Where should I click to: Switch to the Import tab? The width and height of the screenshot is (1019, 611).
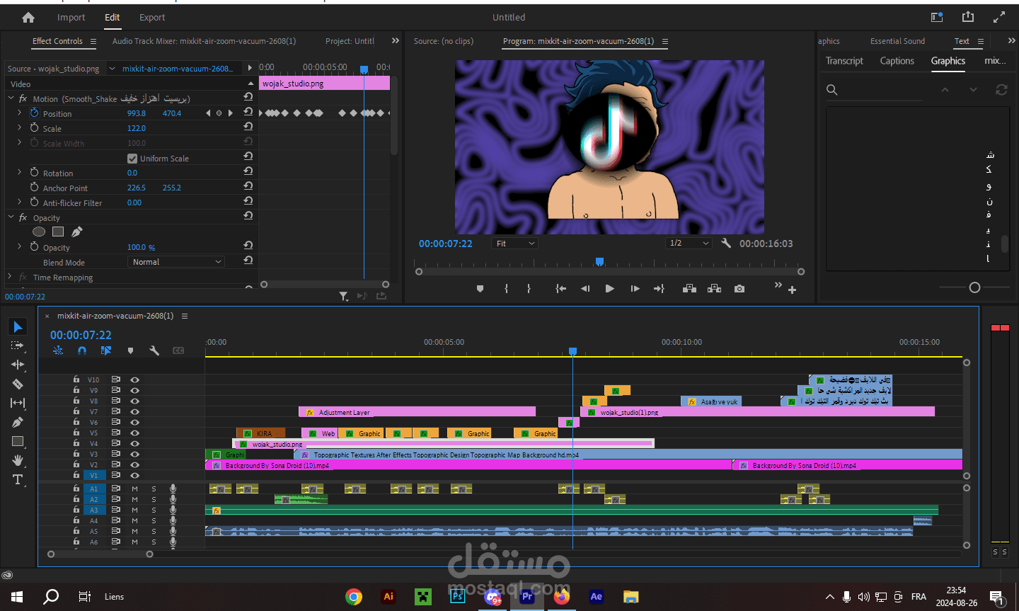pos(71,18)
